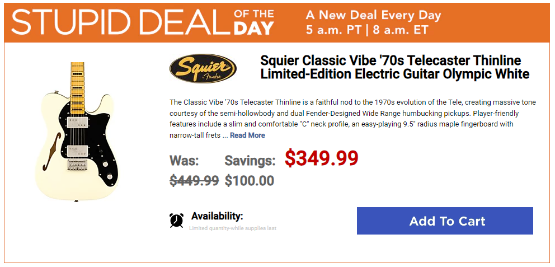Image resolution: width=555 pixels, height=267 pixels.
Task: Click the Availability label
Action: tap(217, 216)
